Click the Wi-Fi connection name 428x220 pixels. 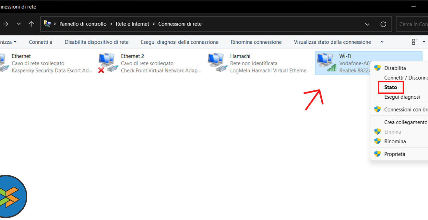[x=345, y=56]
